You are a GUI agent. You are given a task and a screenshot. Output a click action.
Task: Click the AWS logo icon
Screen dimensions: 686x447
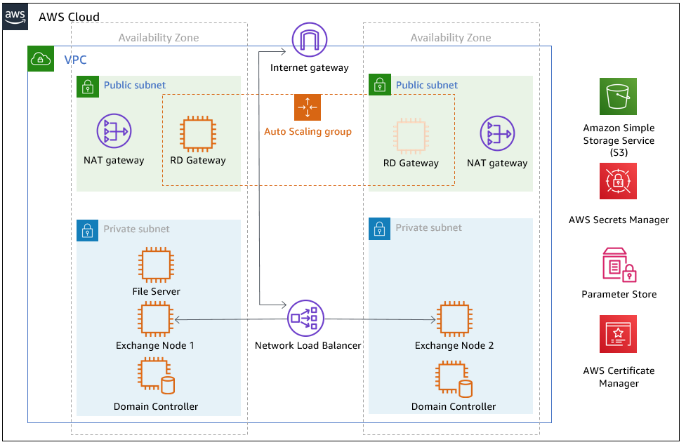click(15, 17)
